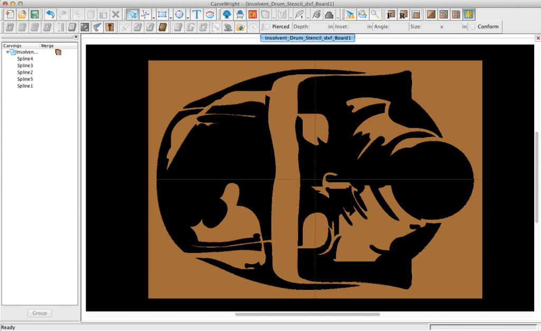Screen dimensions: 541x331
Task: Click inside the Depth input field
Action: click(x=319, y=26)
